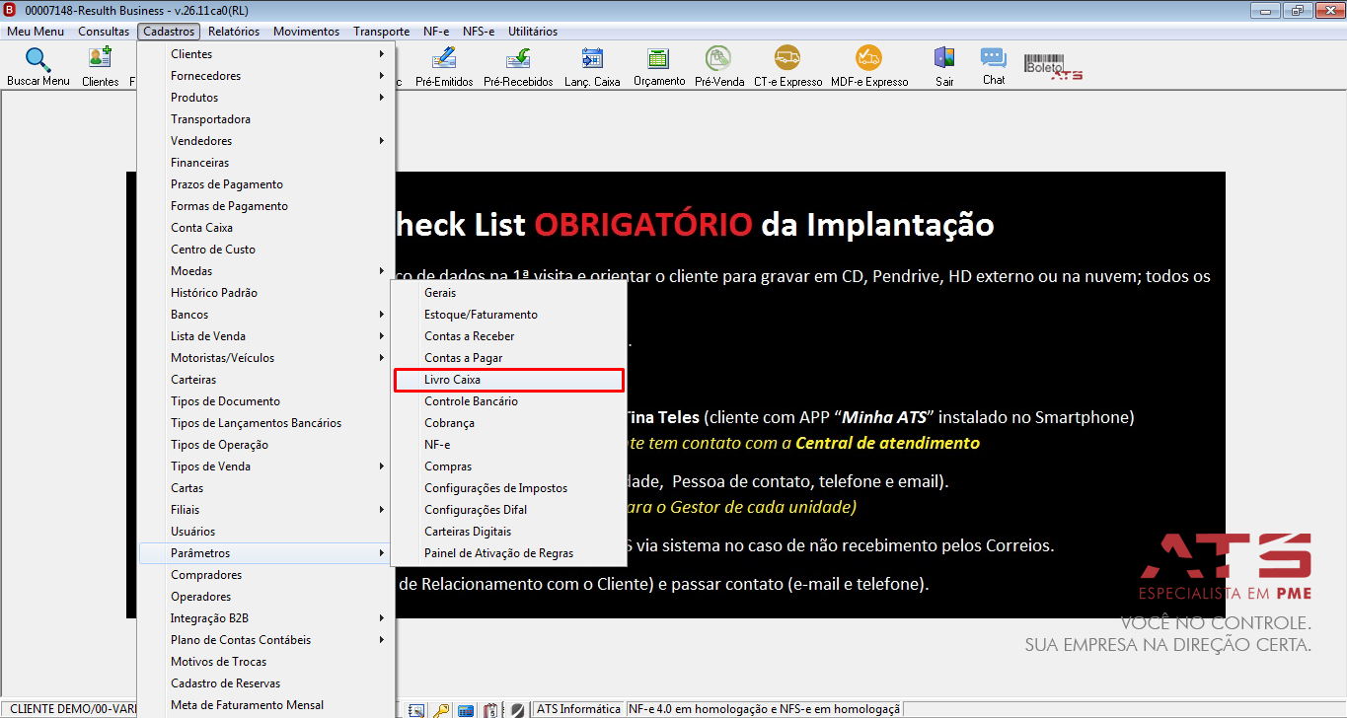The width and height of the screenshot is (1347, 718).
Task: Open the Boleto ATS icon
Action: (1053, 67)
